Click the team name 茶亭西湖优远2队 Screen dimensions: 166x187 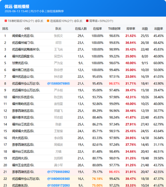tap(23, 145)
